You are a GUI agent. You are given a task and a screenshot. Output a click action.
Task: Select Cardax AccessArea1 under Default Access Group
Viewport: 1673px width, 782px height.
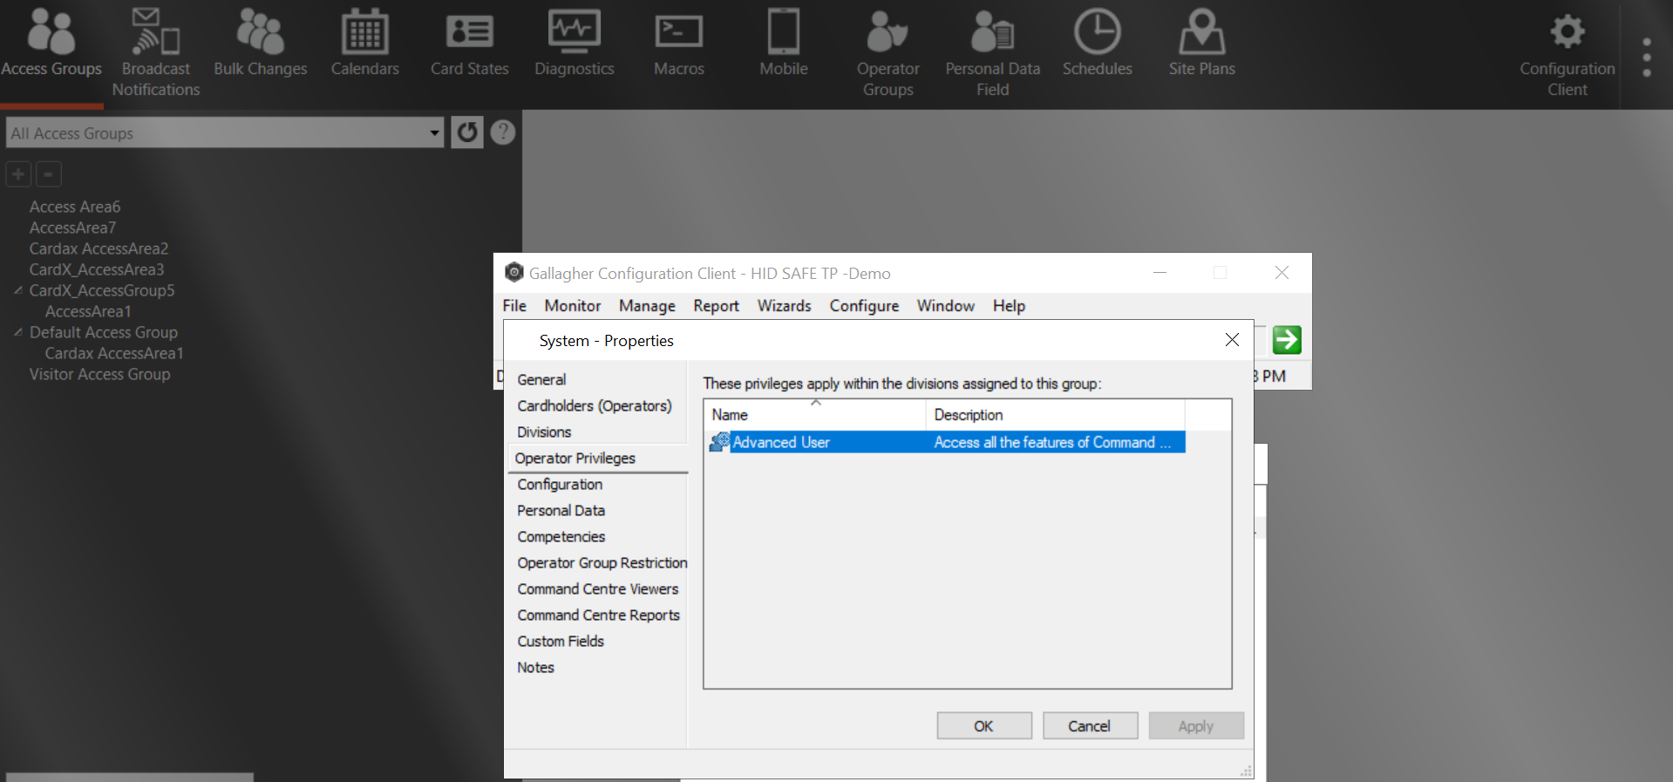click(114, 353)
